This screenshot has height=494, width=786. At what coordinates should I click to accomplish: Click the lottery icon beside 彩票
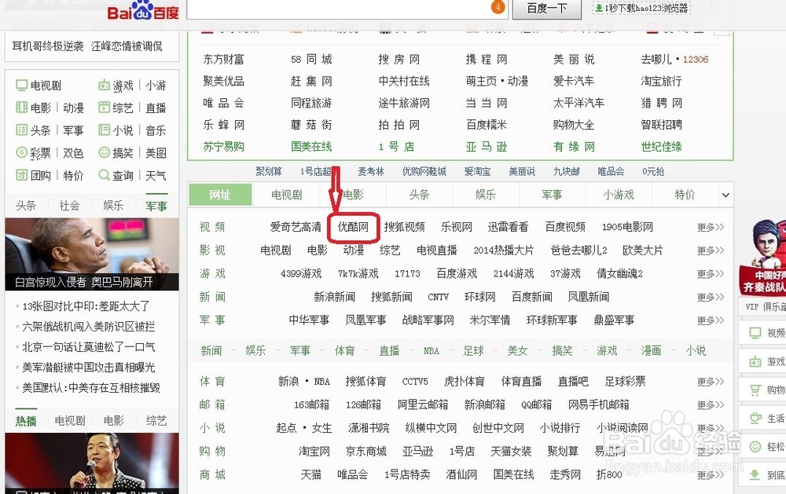click(21, 152)
